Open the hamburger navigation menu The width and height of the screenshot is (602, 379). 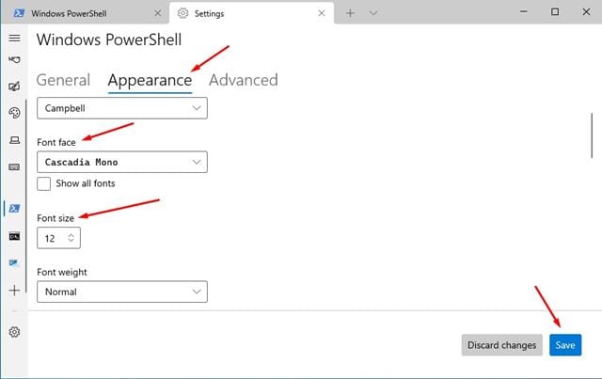(x=14, y=38)
